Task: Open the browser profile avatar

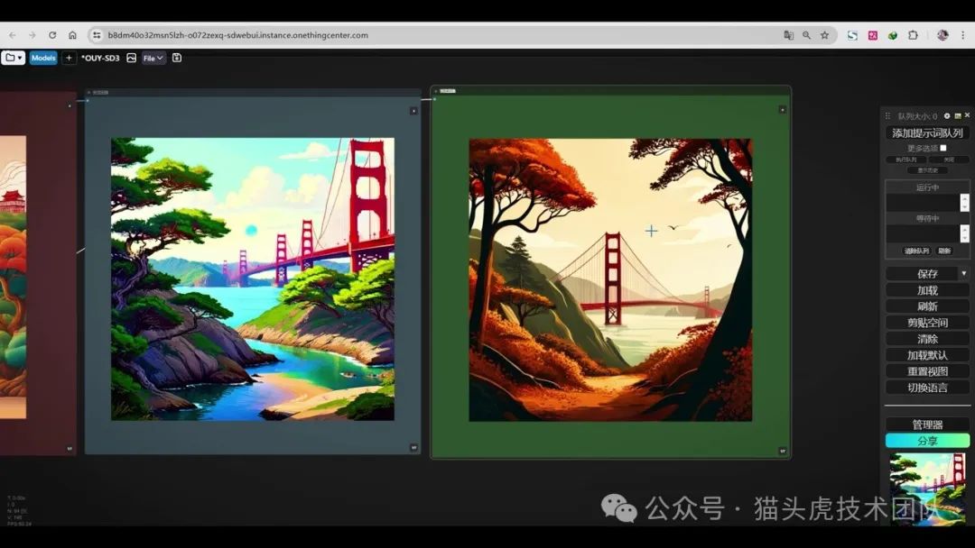Action: pos(942,35)
